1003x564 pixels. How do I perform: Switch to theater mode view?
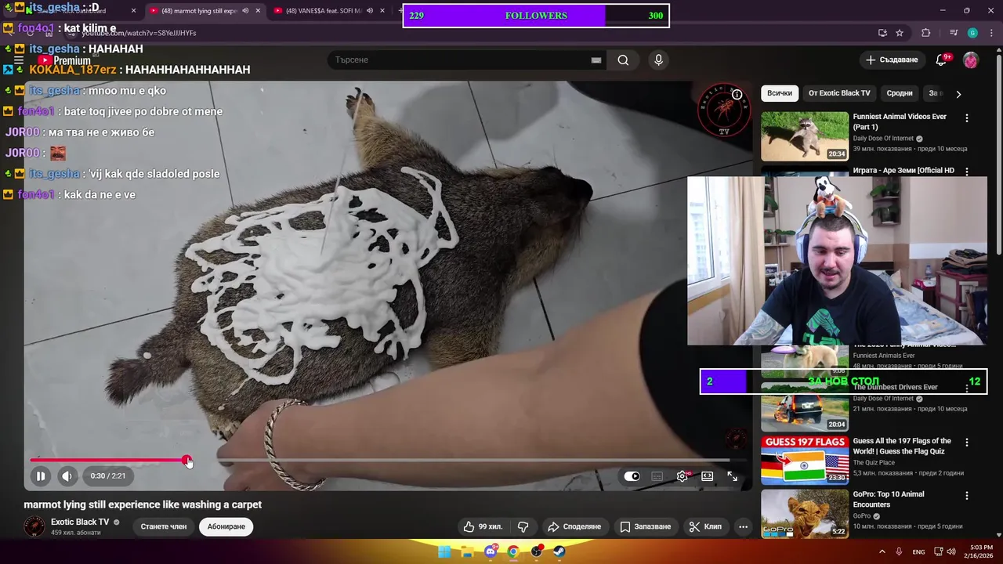coord(708,476)
